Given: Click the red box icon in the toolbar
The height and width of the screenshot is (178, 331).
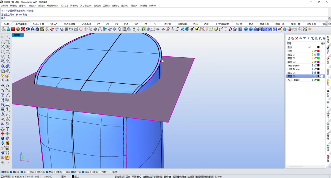Looking at the screenshot, I should pos(13,29).
